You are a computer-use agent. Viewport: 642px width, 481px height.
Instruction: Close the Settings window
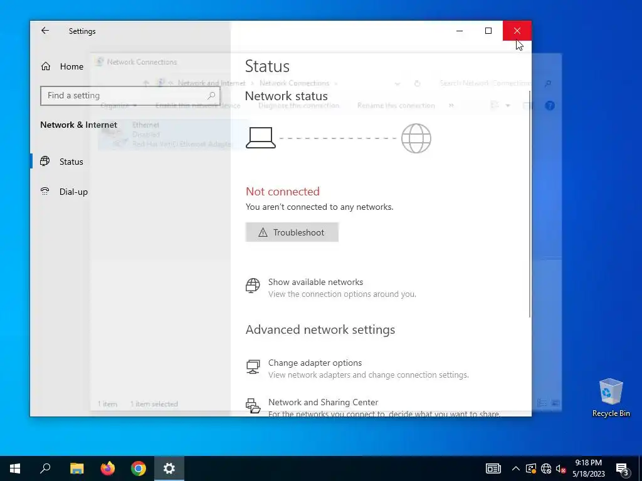[x=517, y=31]
